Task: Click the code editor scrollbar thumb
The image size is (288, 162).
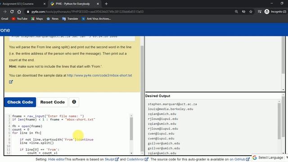Action: 131,129
